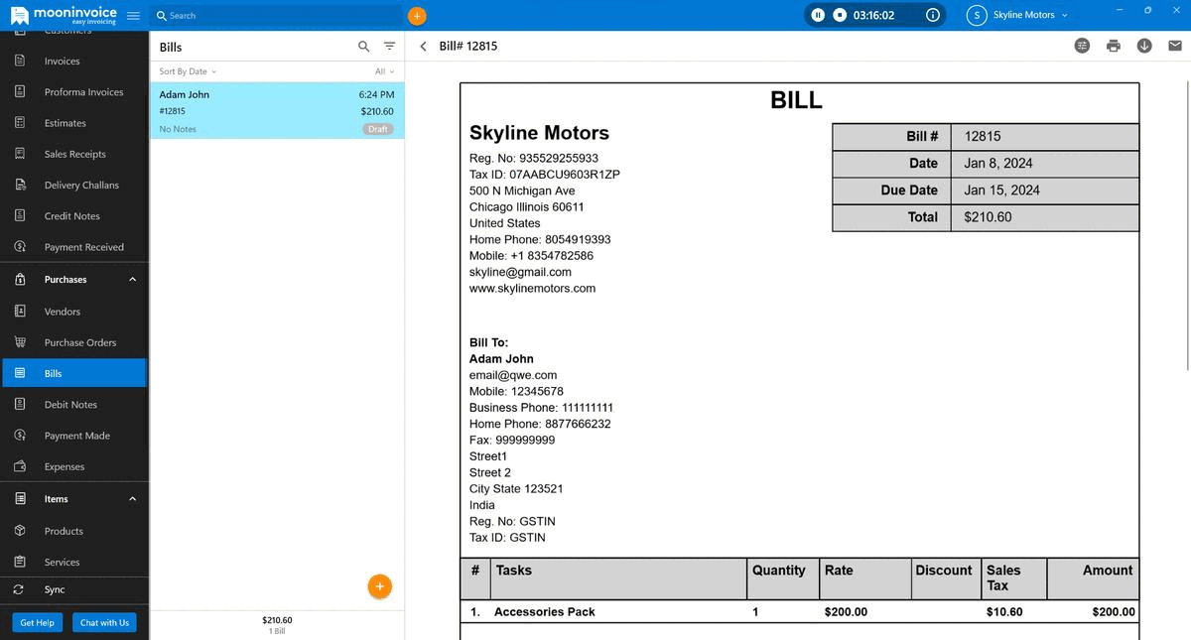Click the Estimates sidebar icon
The image size is (1191, 640).
(20, 122)
